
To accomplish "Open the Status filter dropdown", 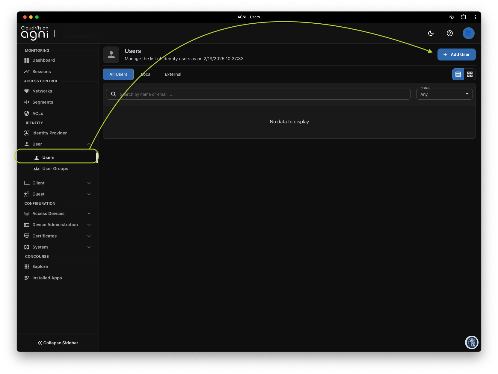I will click(444, 94).
